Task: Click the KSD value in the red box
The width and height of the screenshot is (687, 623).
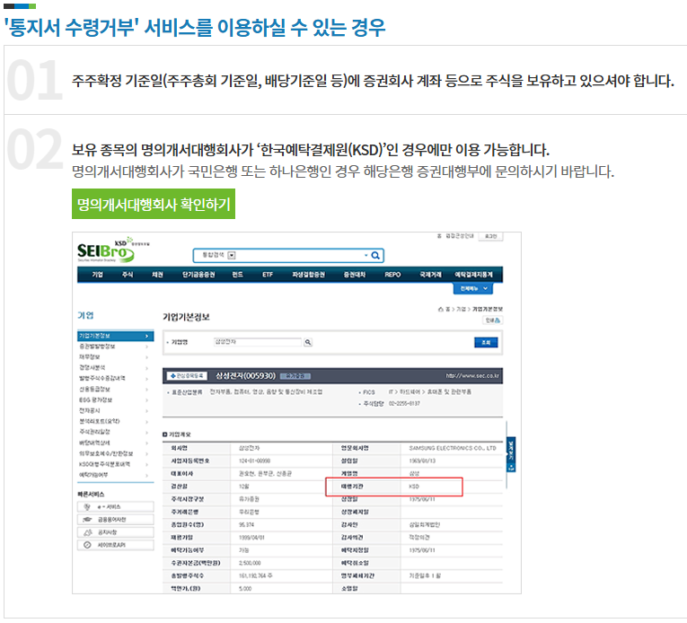Action: coord(414,487)
